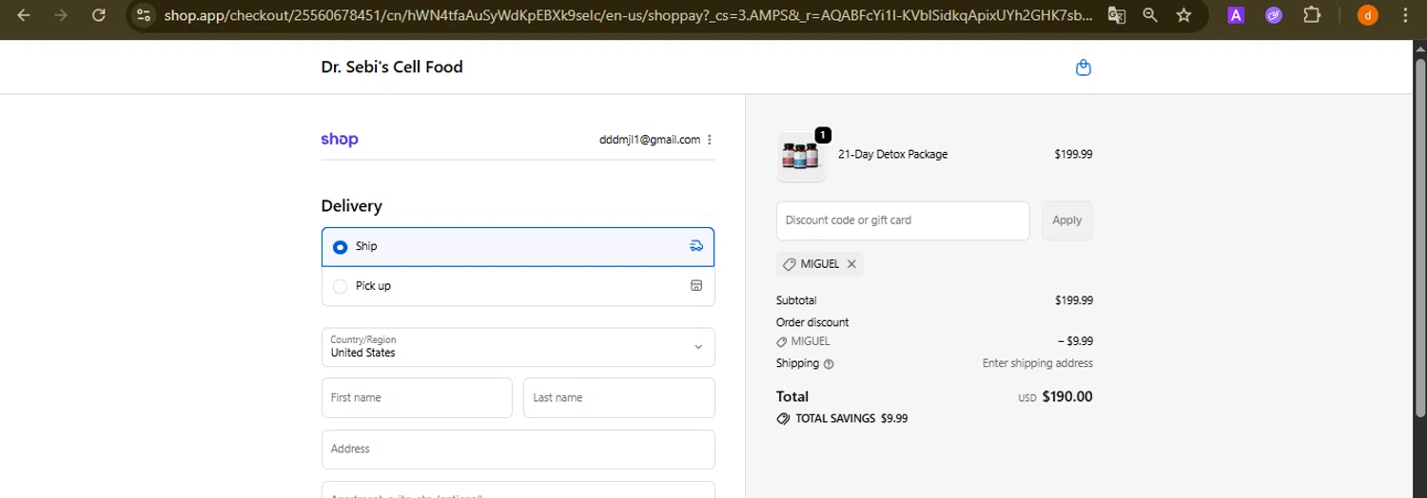1427x498 pixels.
Task: Open the Country/Region dropdown
Action: pos(518,347)
